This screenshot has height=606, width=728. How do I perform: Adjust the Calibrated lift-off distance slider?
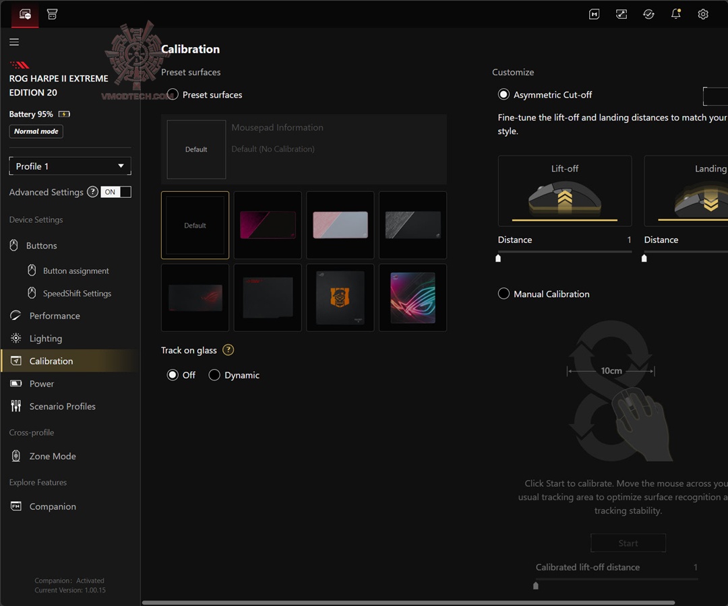[536, 586]
